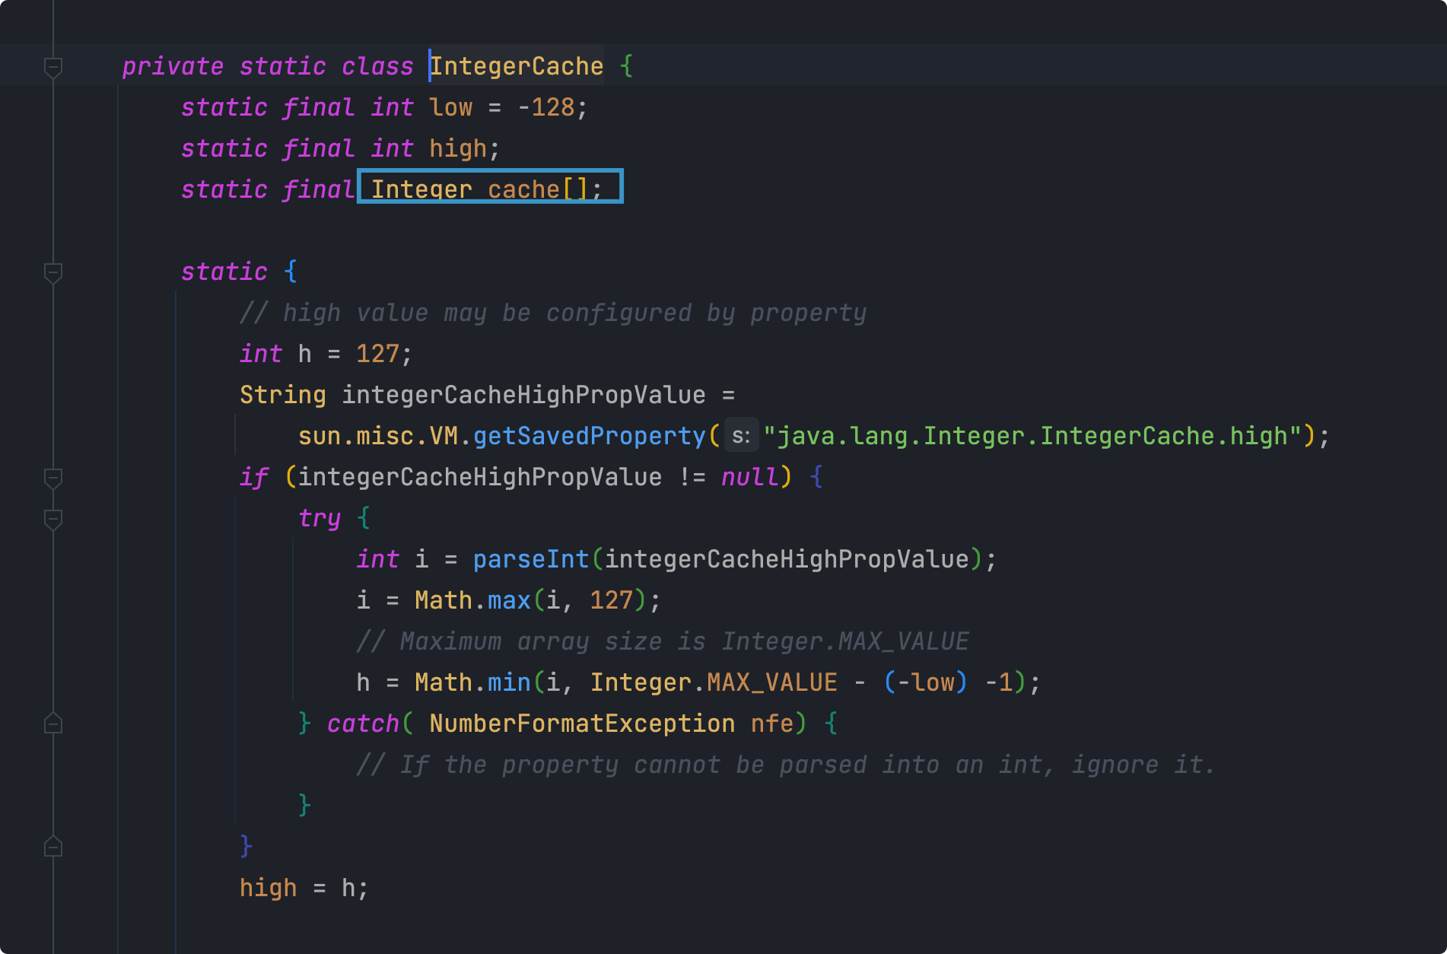Image resolution: width=1447 pixels, height=954 pixels.
Task: Click the 'private' keyword in the class declaration
Action: (173, 66)
